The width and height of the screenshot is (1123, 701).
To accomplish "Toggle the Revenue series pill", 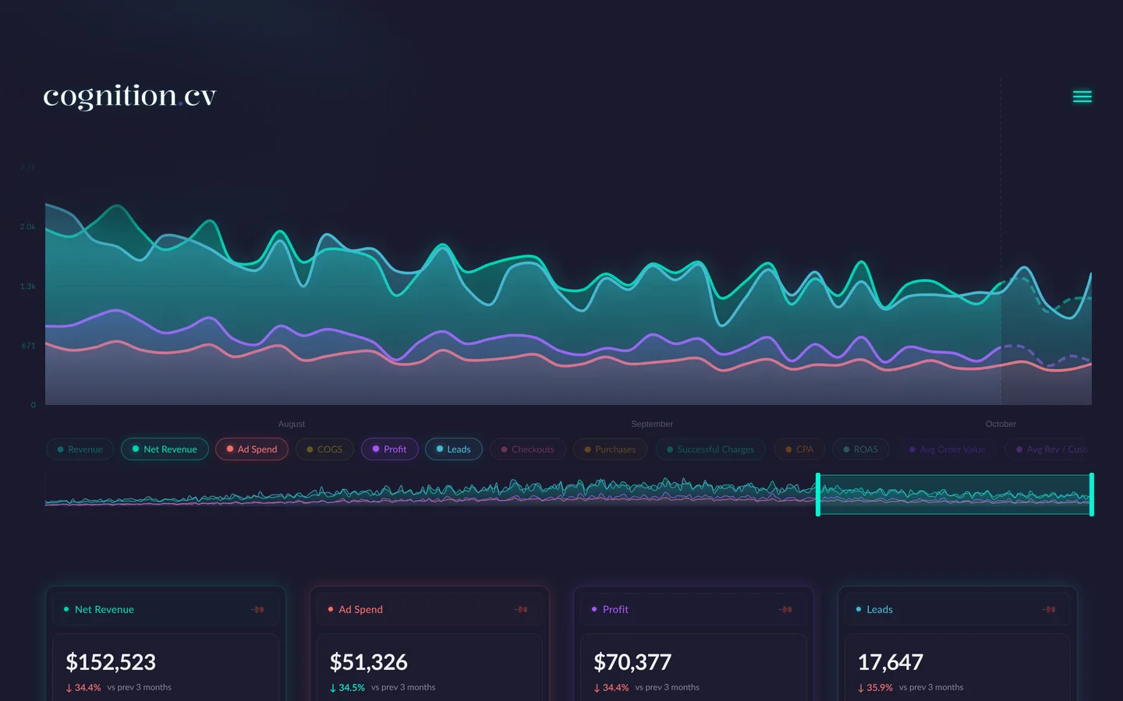I will [80, 449].
